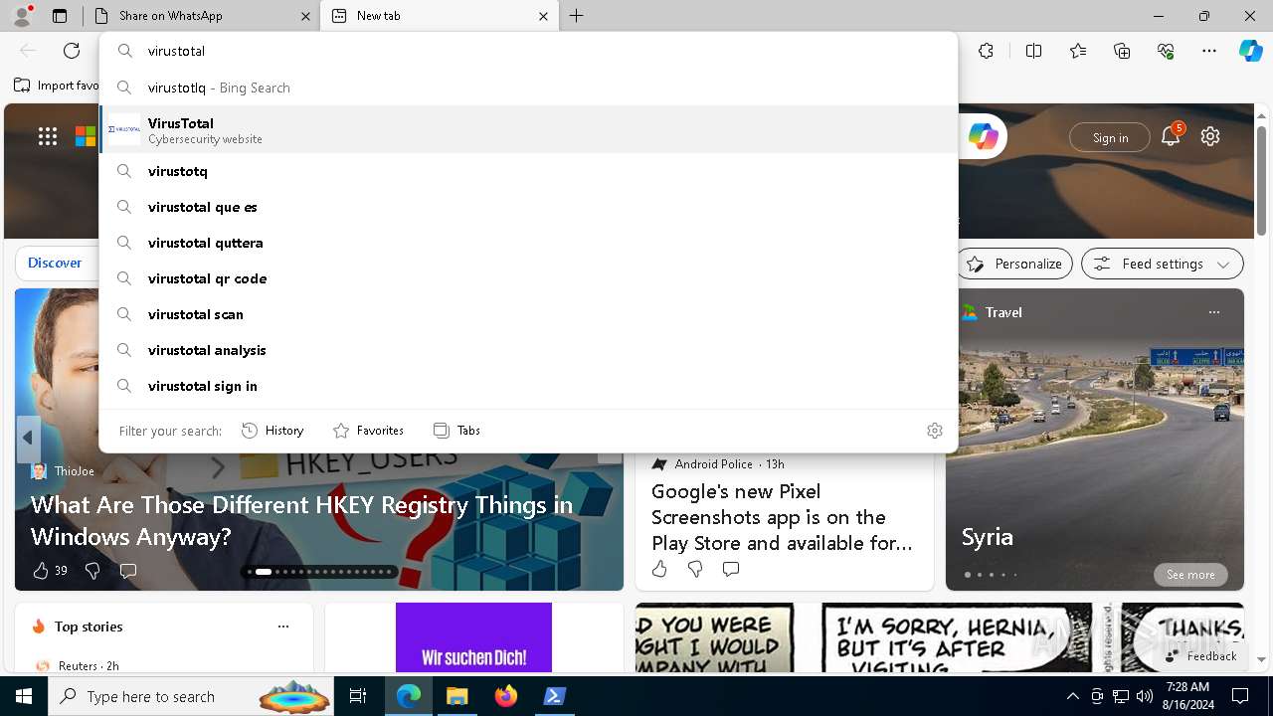The height and width of the screenshot is (716, 1273).
Task: Click the Feedback button
Action: coord(1200,656)
